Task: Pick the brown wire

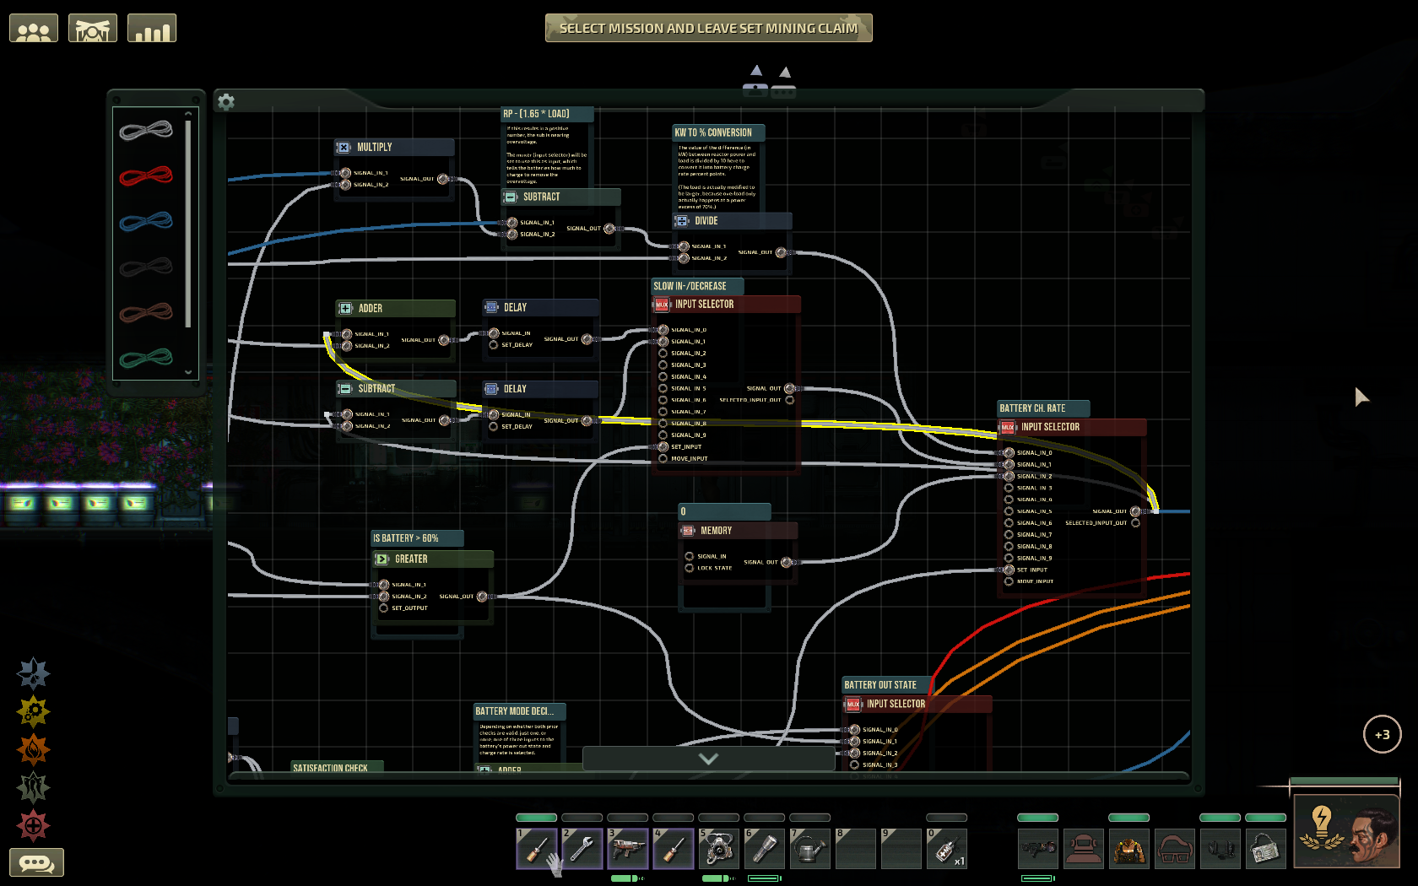Action: click(146, 312)
